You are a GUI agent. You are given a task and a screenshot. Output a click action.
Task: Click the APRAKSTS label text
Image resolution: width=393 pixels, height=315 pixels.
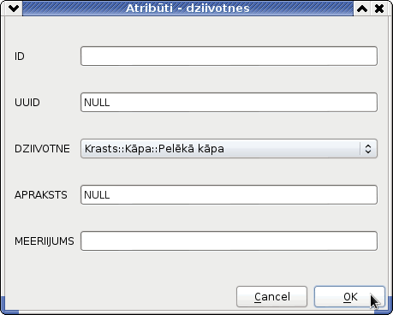coord(41,195)
